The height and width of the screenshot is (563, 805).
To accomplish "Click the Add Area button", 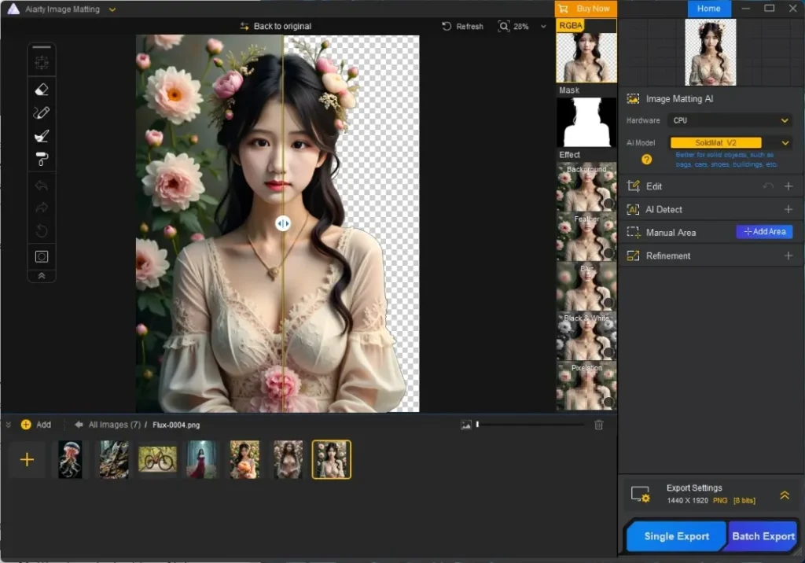I will [764, 232].
